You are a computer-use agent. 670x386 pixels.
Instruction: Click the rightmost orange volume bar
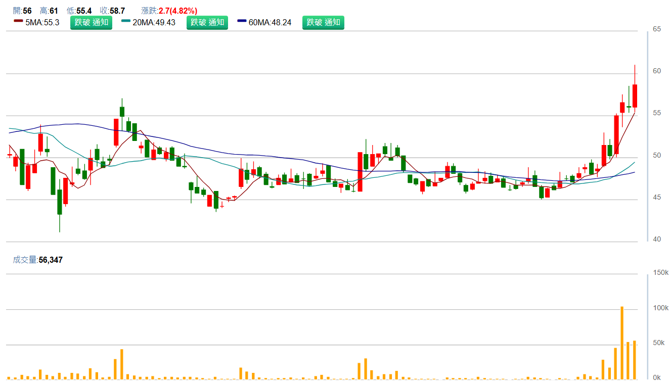coord(634,360)
